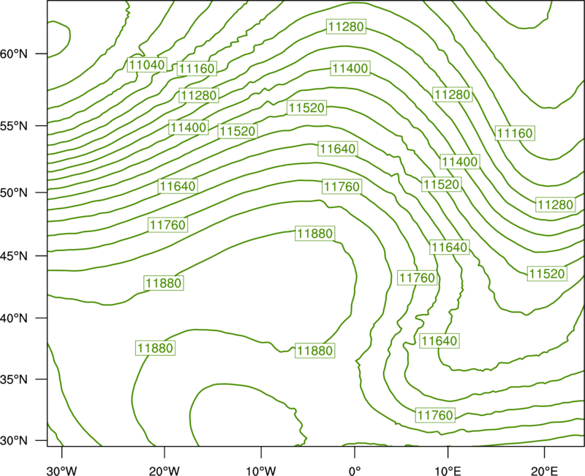Click the 45°N latitude tick label
The height and width of the screenshot is (476, 585).
(x=14, y=256)
